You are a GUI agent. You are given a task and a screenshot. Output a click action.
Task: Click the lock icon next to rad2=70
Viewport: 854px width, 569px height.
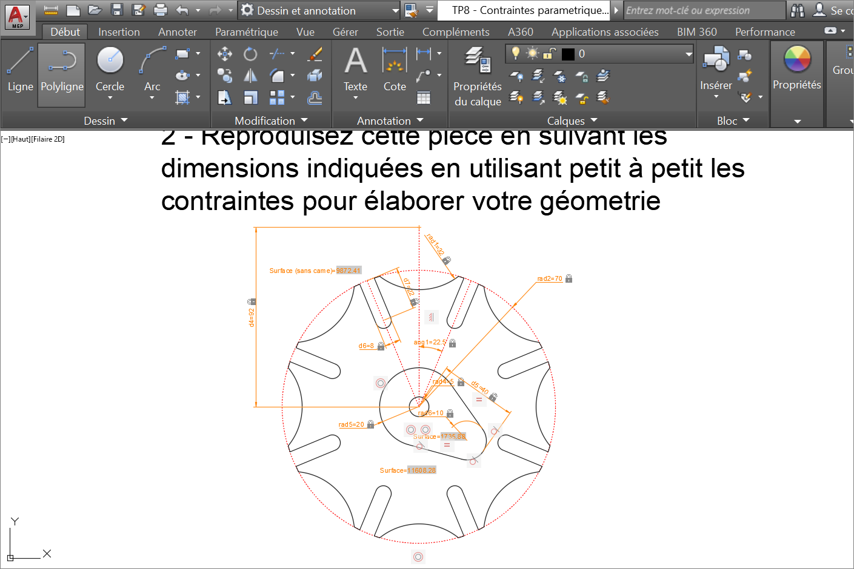click(x=569, y=278)
